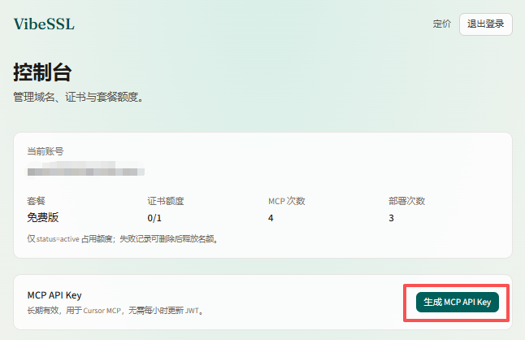Image resolution: width=525 pixels, height=340 pixels.
Task: Click the MCP 次数 label
Action: [287, 201]
